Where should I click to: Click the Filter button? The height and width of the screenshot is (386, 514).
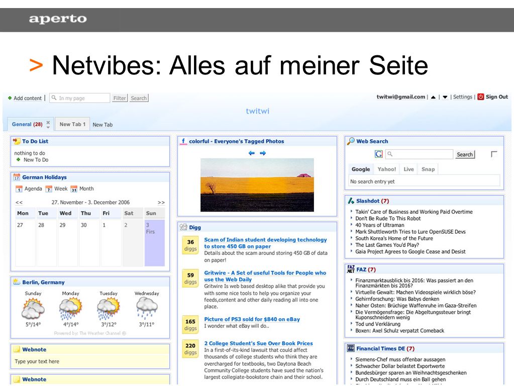click(x=120, y=98)
